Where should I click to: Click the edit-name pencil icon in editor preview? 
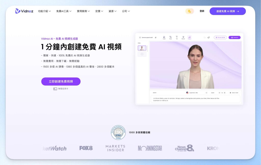[x=156, y=37]
